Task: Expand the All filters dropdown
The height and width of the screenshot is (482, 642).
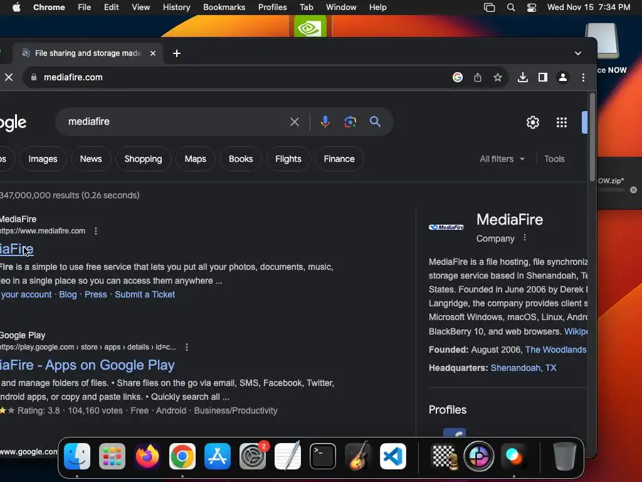Action: pos(502,159)
